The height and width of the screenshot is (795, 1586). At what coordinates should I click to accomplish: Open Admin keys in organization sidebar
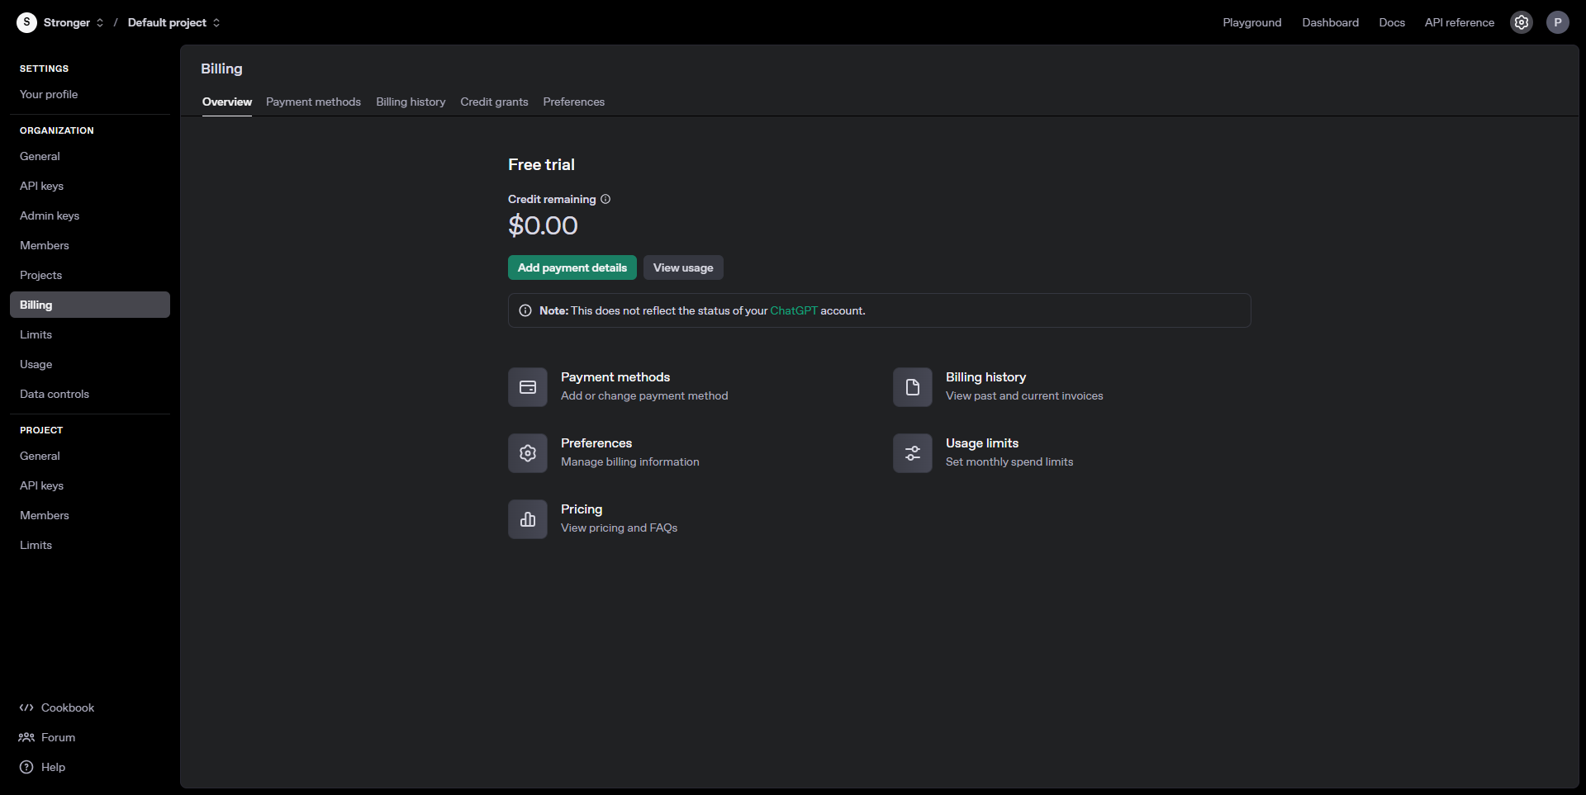[50, 215]
